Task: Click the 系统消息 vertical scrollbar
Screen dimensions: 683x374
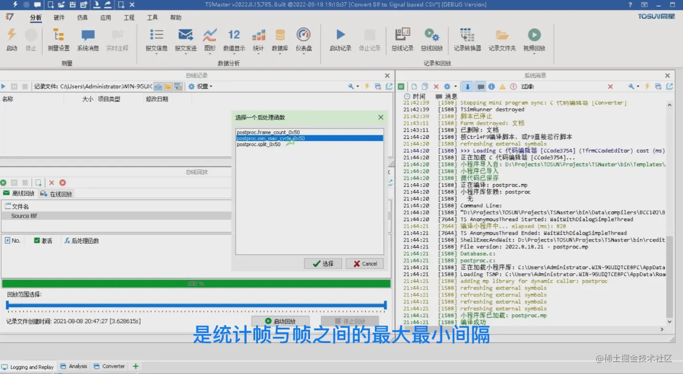Action: [x=670, y=277]
